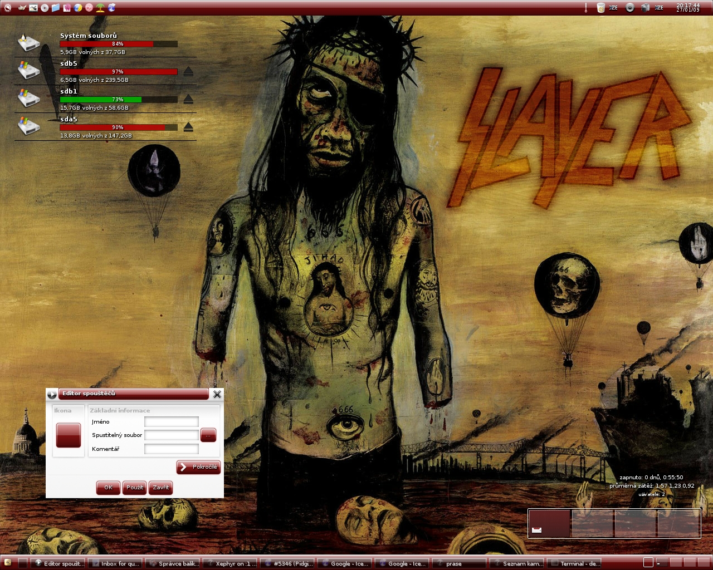Focus the Komentář input field
Screen dimensions: 713x570
pos(172,449)
